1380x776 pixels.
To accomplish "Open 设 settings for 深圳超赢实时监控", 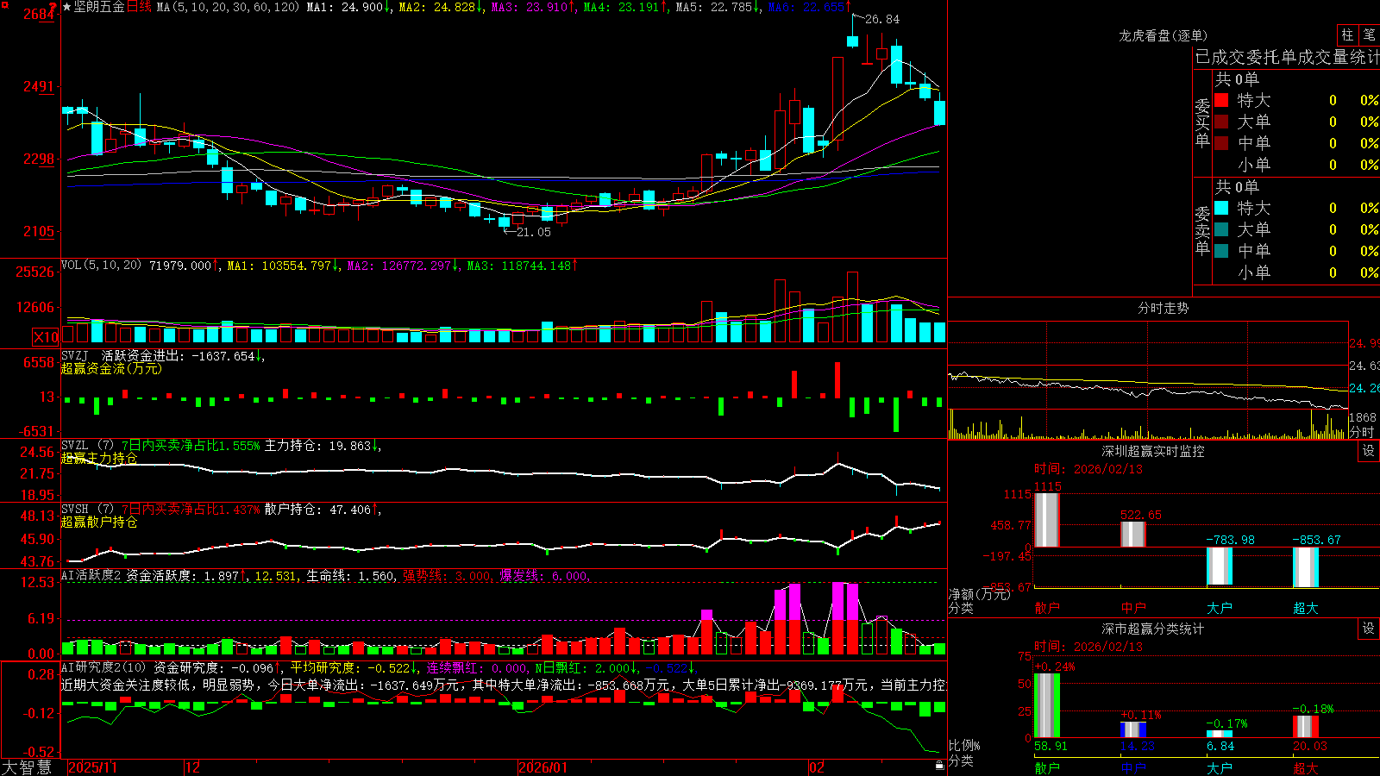I will tap(1369, 451).
